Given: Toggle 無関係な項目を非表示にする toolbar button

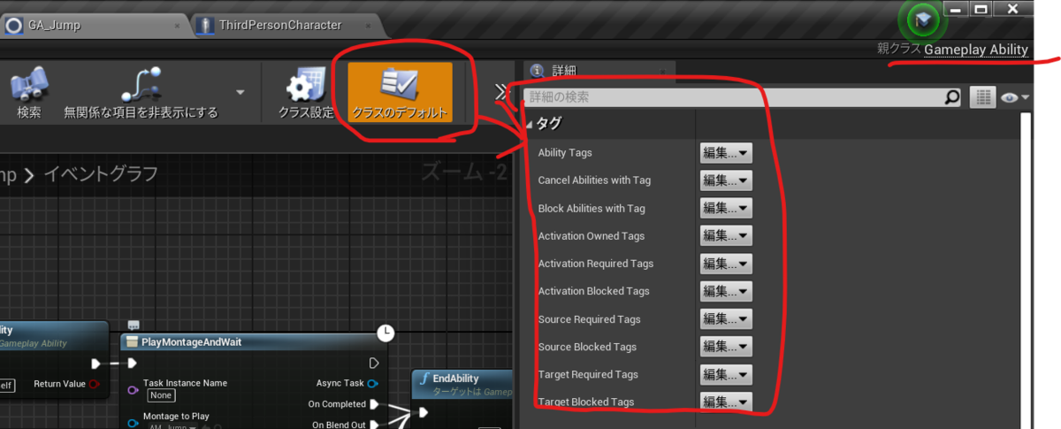Looking at the screenshot, I should point(140,92).
